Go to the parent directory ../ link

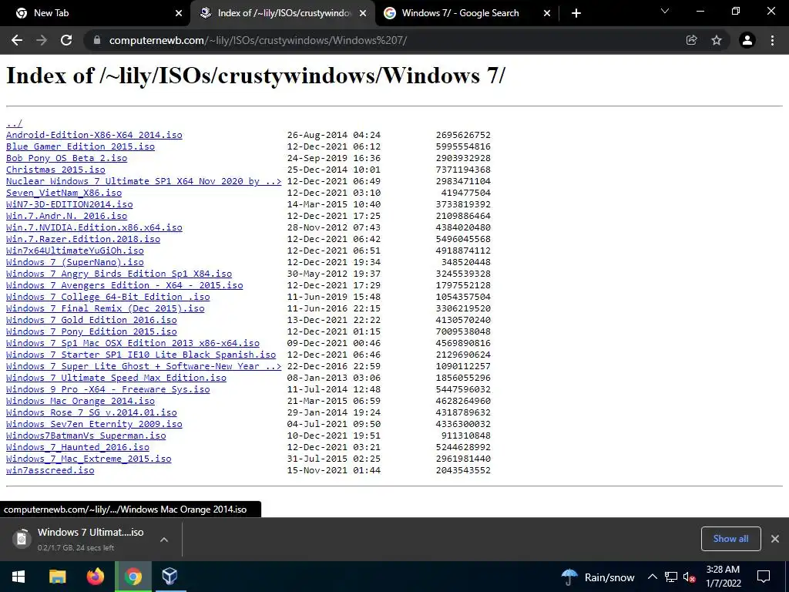14,123
